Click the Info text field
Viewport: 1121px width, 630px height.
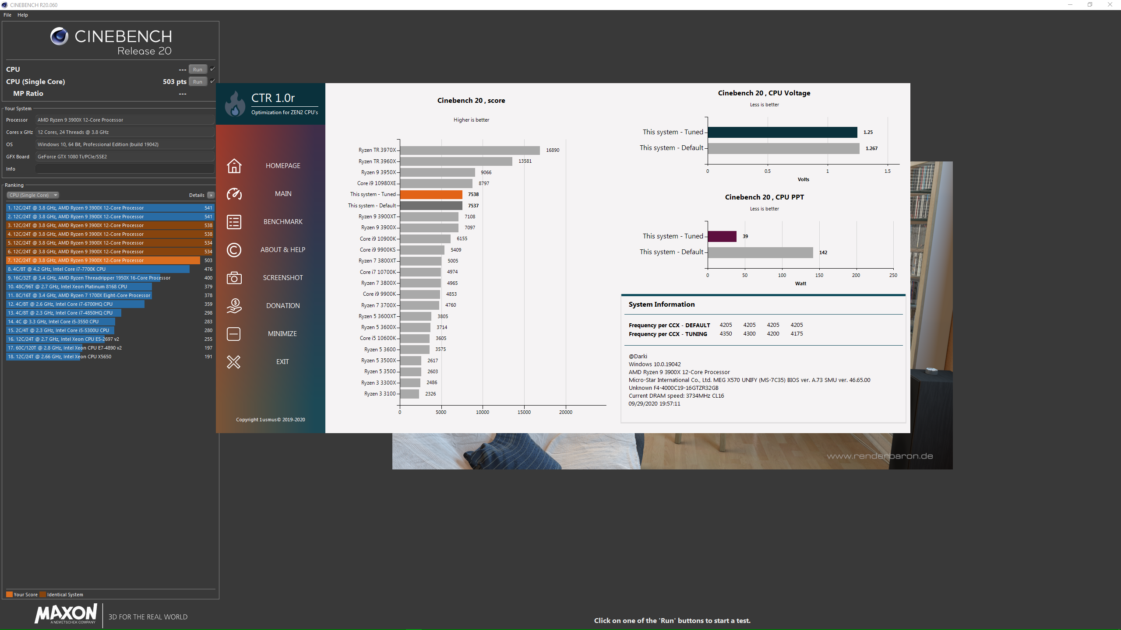(125, 169)
